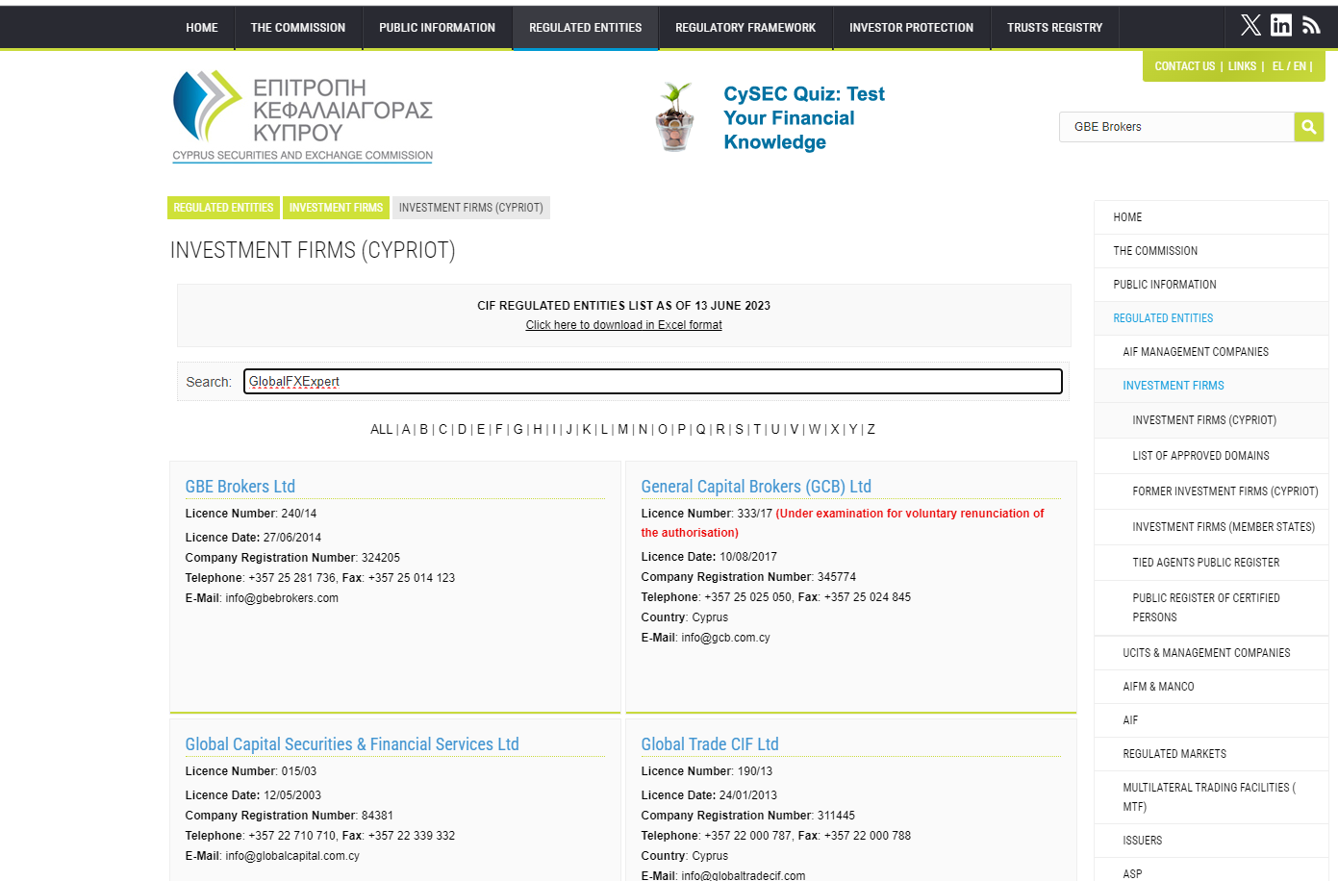The width and height of the screenshot is (1338, 881).
Task: Open The Commission in sidebar menu
Action: click(1211, 251)
